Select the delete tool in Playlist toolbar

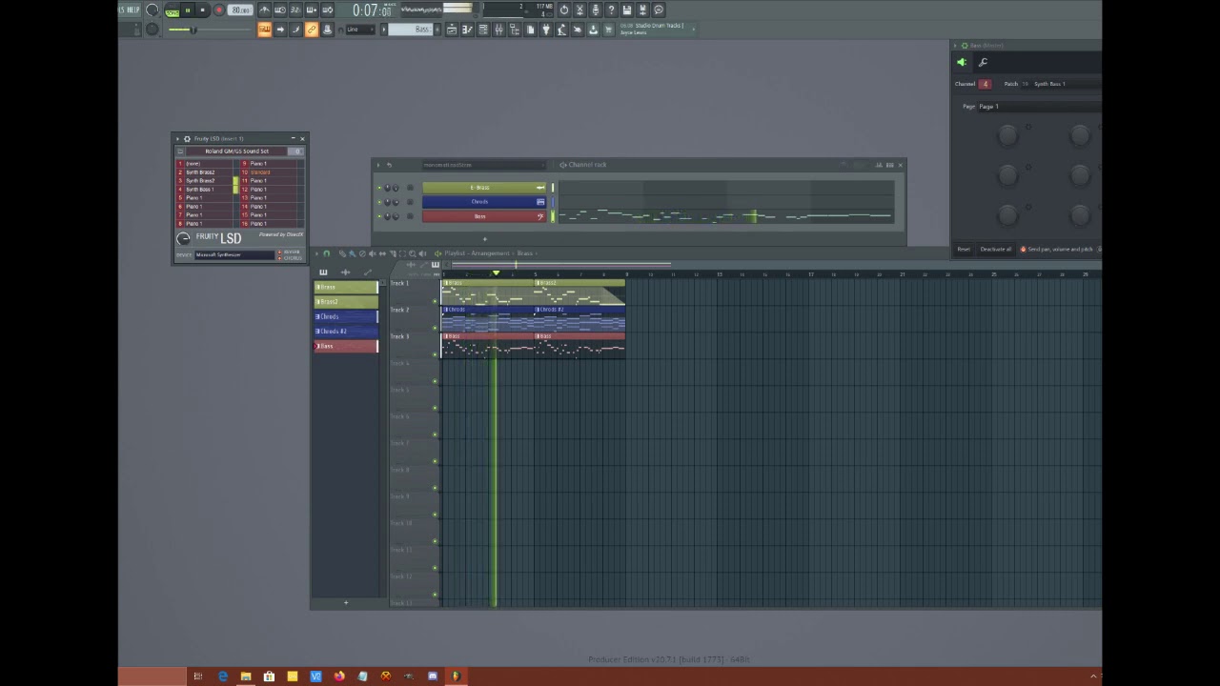click(x=362, y=253)
